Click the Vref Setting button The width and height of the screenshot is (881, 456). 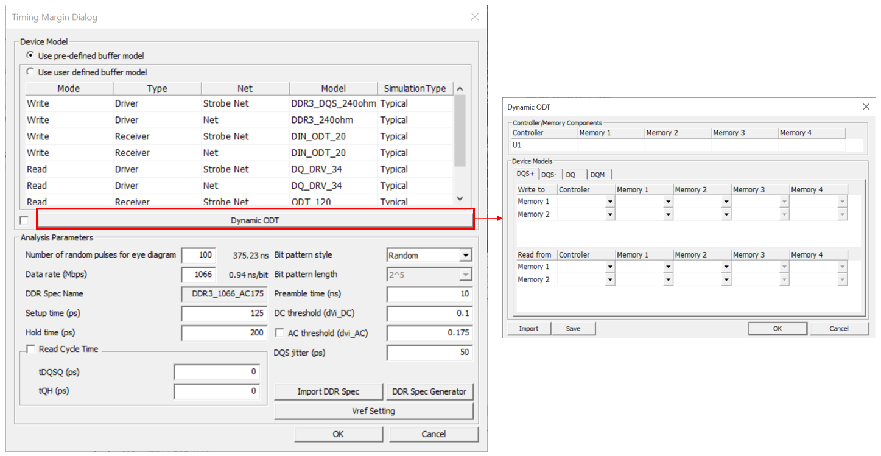(373, 411)
